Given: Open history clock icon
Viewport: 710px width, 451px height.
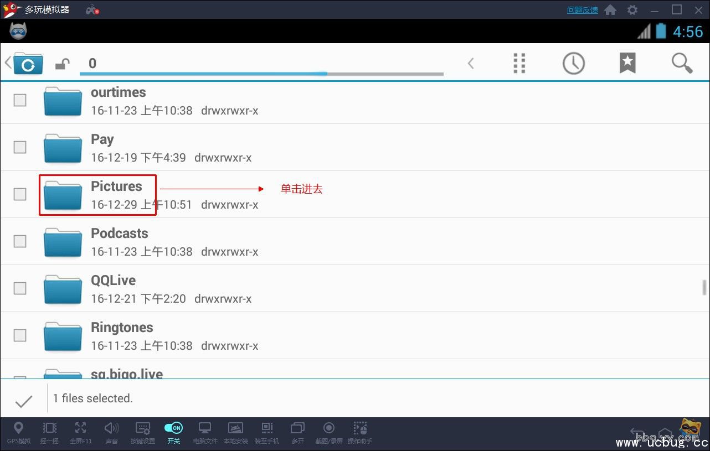Looking at the screenshot, I should tap(574, 63).
